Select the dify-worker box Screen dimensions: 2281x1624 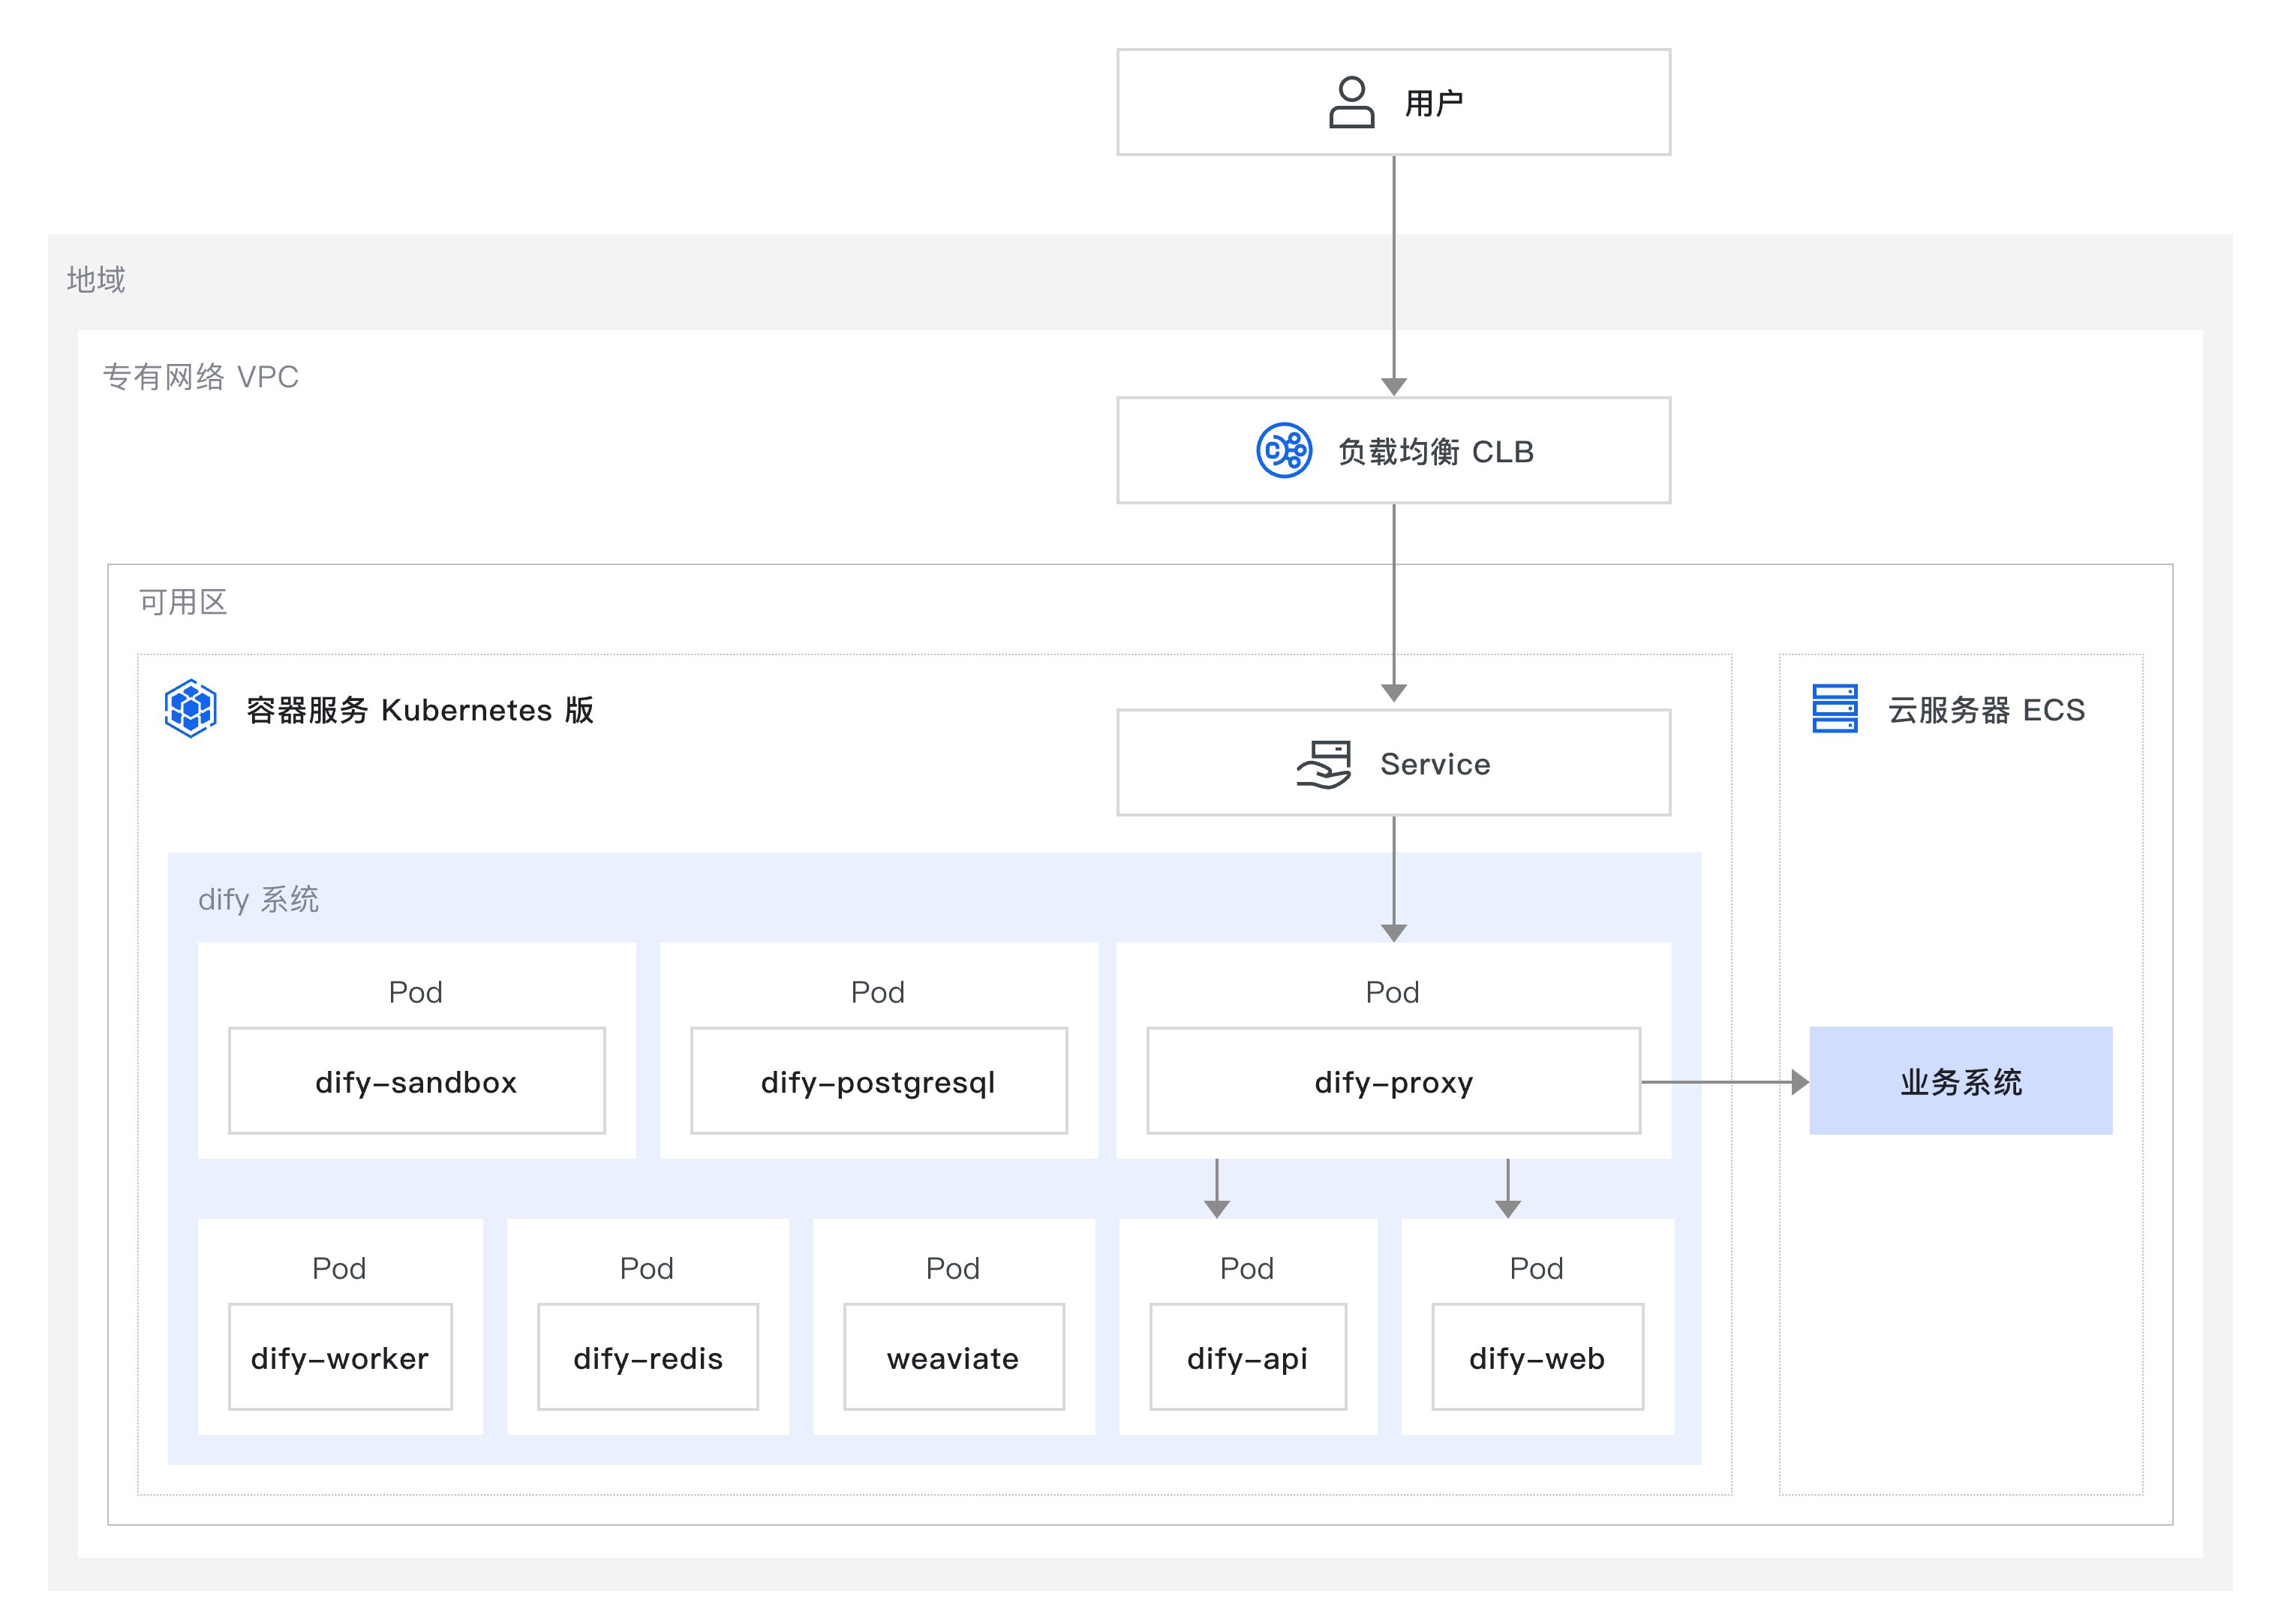click(340, 1357)
